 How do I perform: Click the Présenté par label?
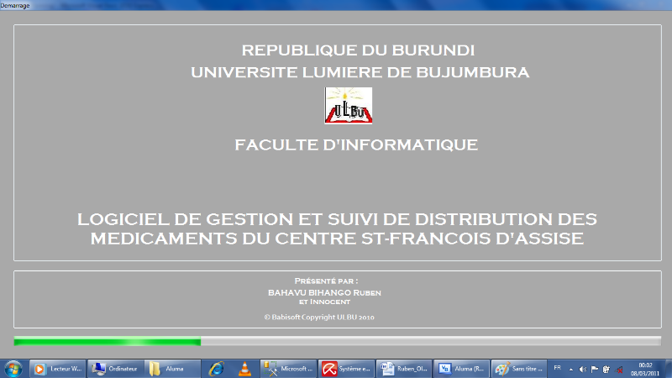point(326,281)
